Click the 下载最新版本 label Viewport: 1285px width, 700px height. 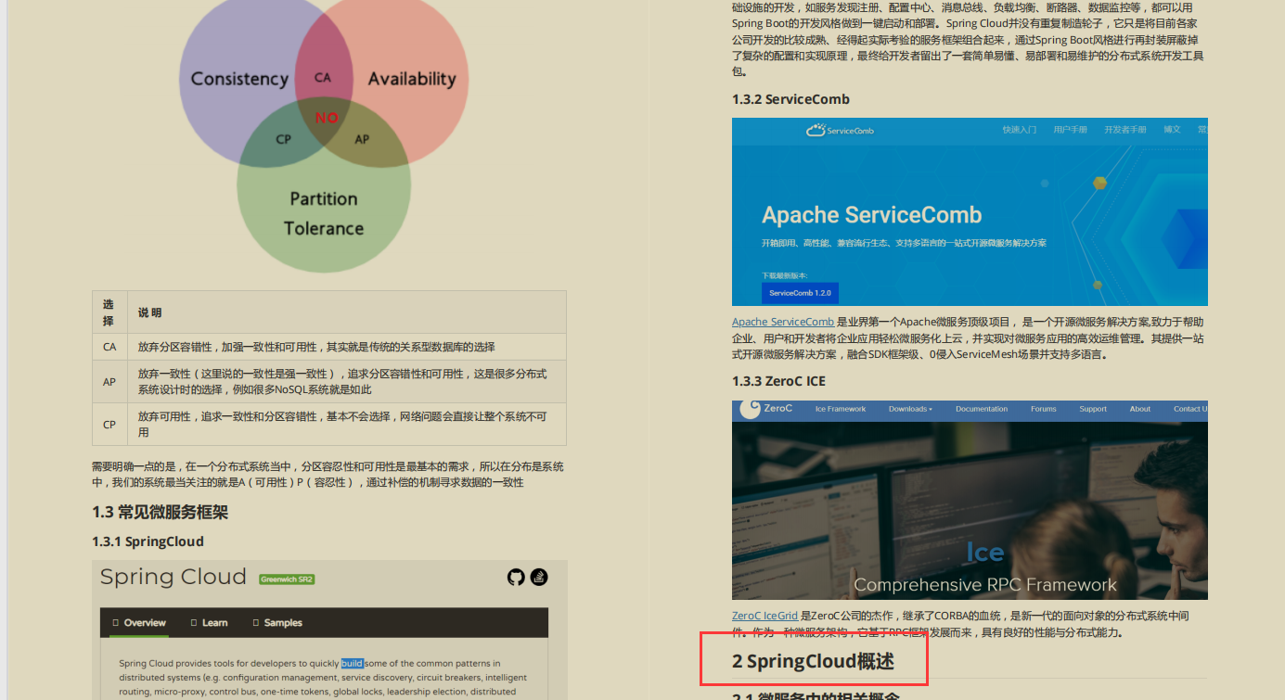784,275
